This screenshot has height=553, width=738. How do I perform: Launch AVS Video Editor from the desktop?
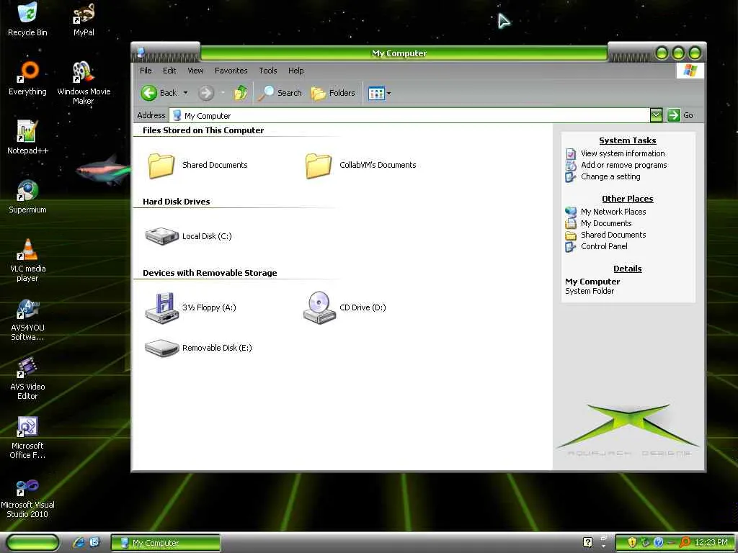point(27,379)
